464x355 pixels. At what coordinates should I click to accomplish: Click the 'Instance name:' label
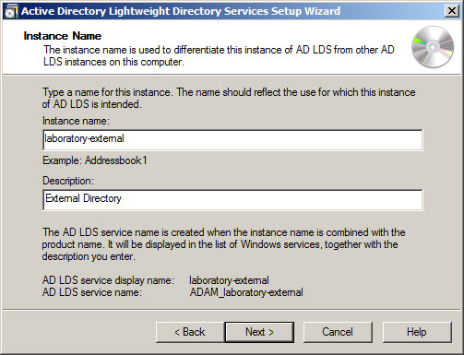76,121
